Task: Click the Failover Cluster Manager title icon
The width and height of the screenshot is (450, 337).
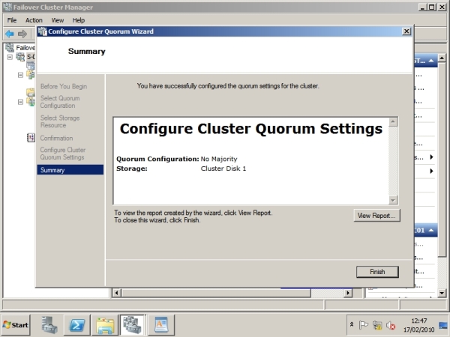Action: pyautogui.click(x=8, y=7)
